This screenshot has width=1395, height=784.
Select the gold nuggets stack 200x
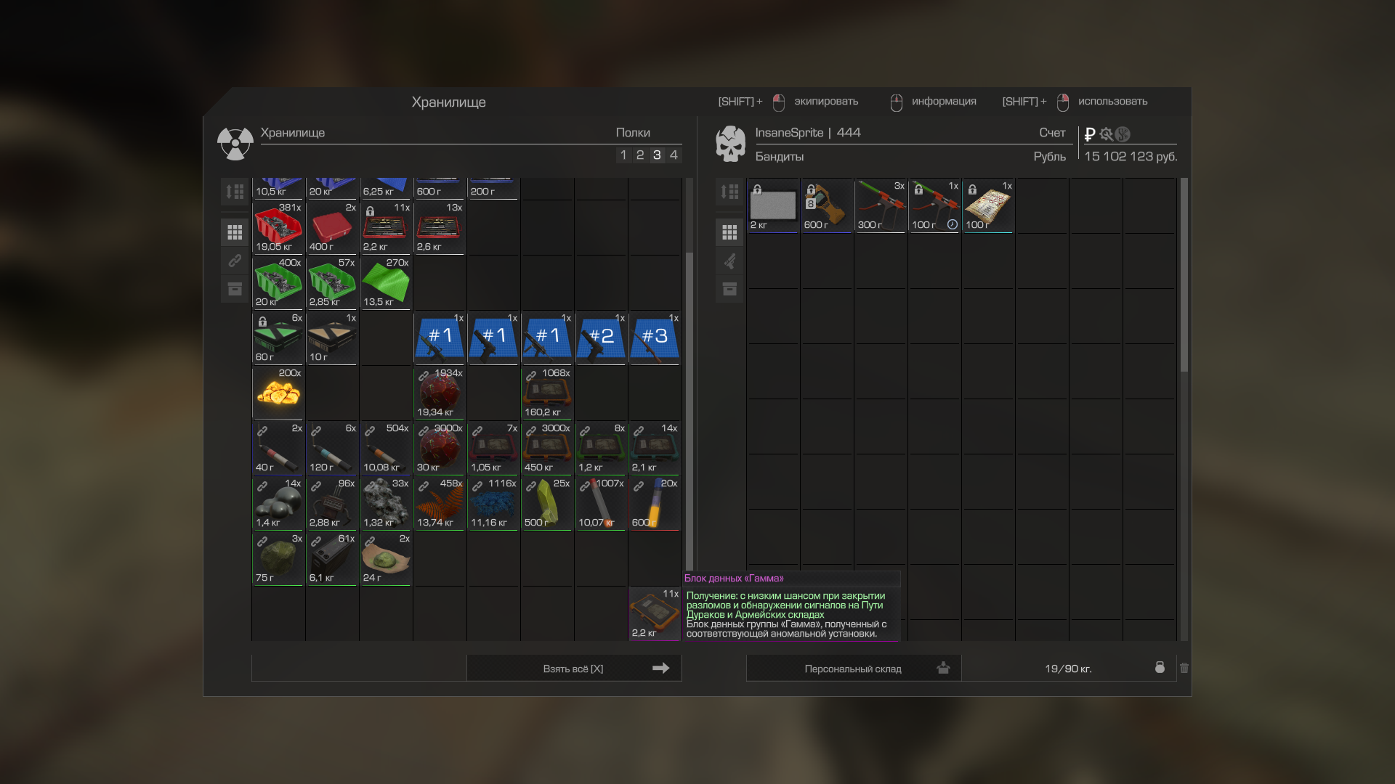[x=278, y=393]
